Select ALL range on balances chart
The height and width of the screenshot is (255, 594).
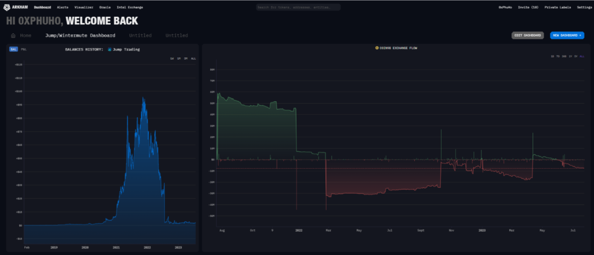193,59
